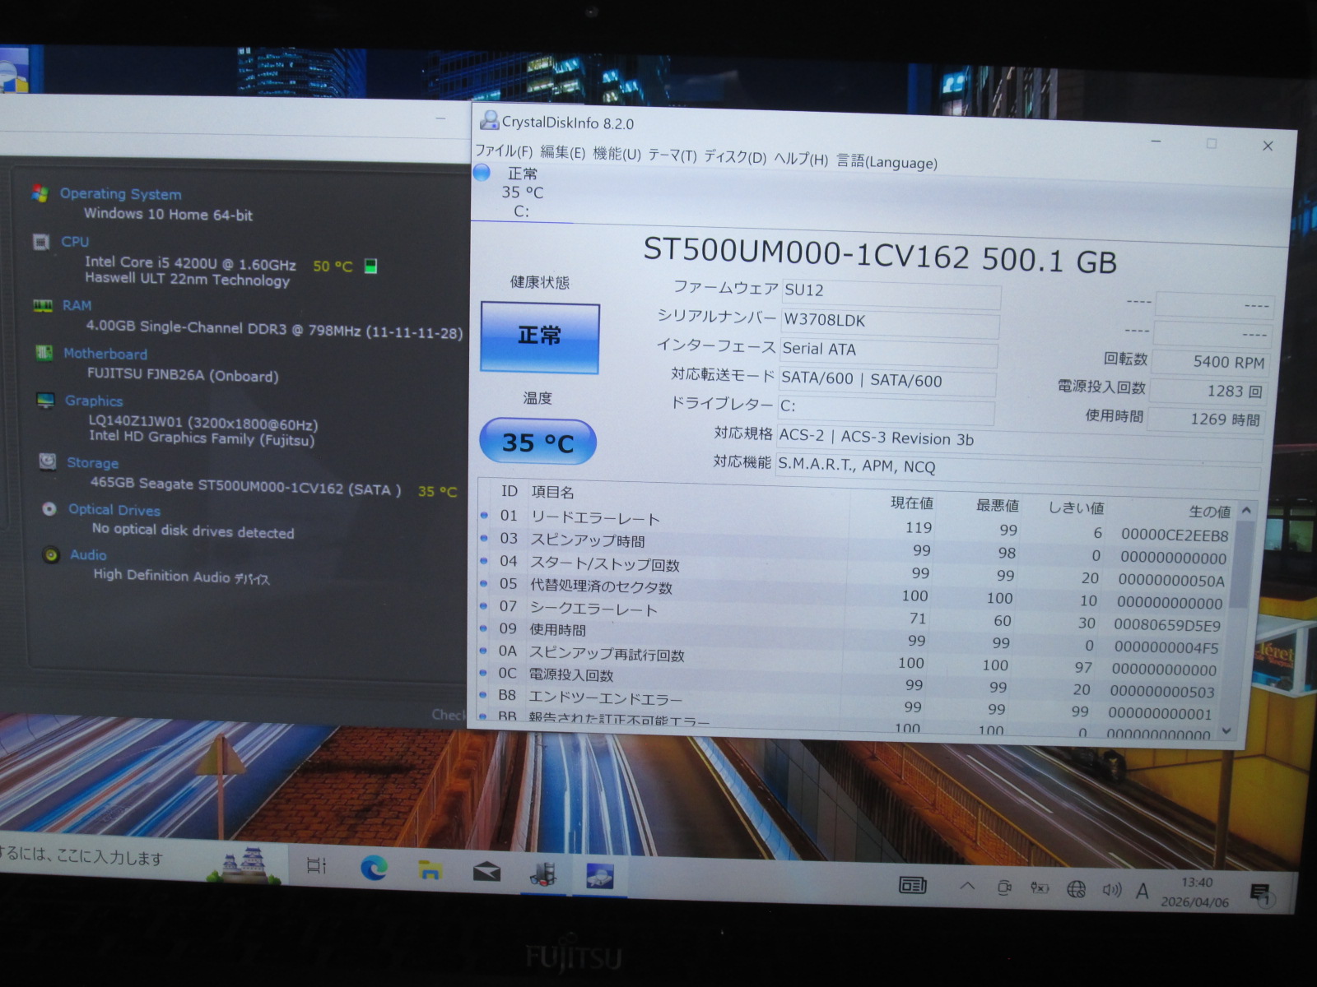Screen dimensions: 1317x987
Task: Open the Mail app on the taskbar
Action: (x=486, y=871)
